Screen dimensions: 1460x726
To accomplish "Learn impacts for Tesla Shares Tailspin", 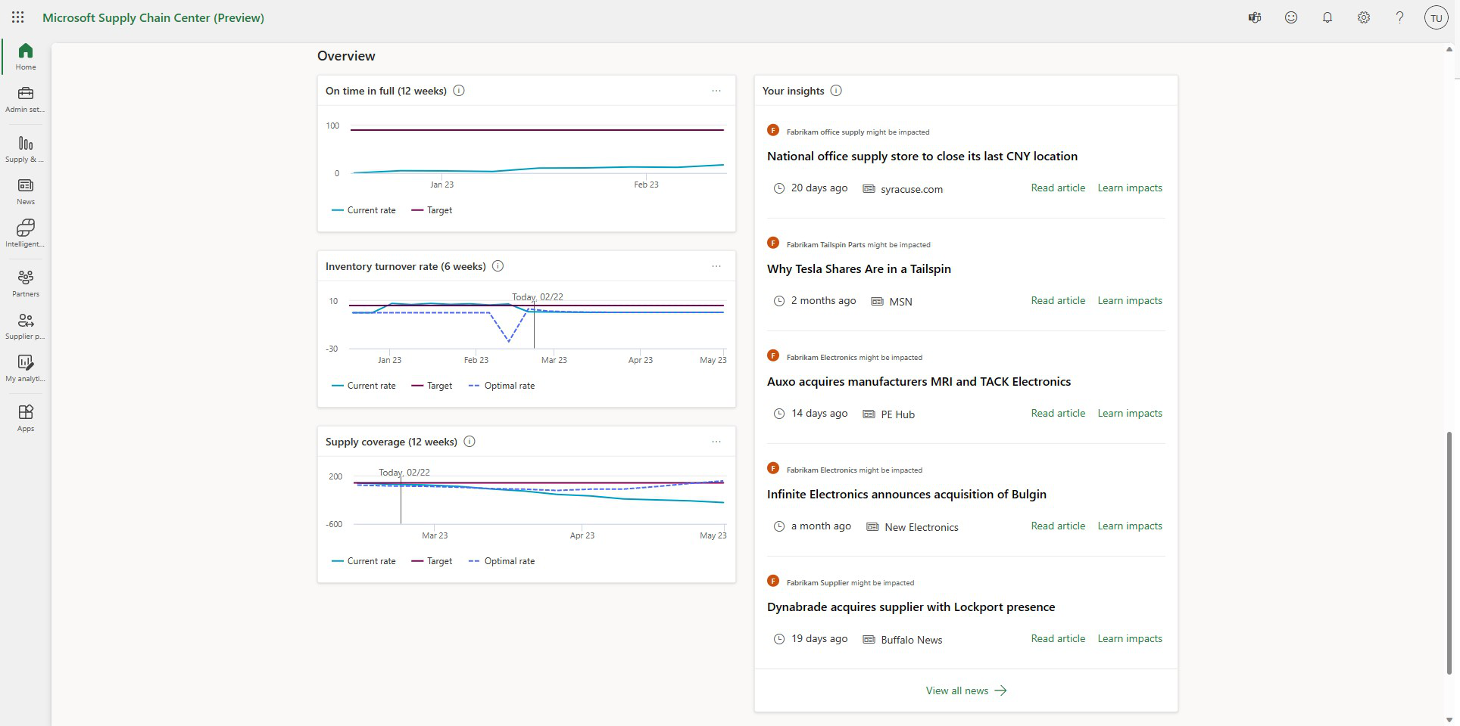I will pyautogui.click(x=1130, y=300).
